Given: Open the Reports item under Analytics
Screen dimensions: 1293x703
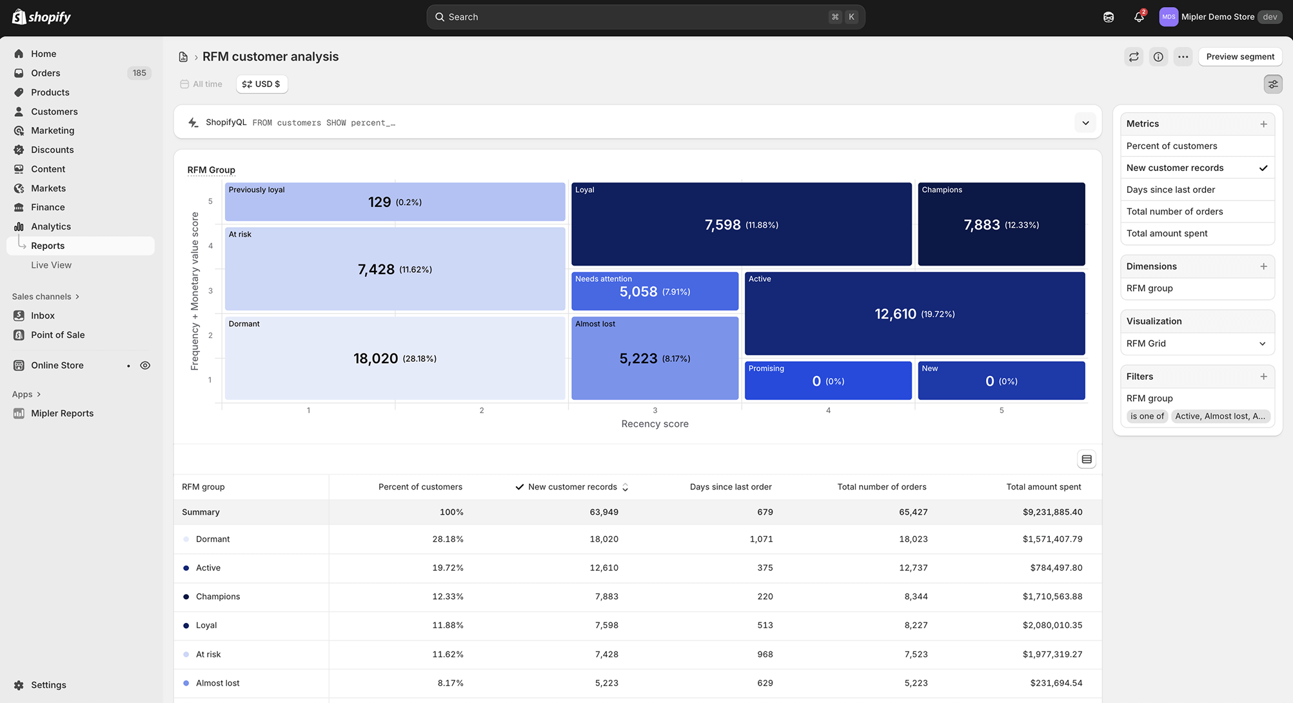Looking at the screenshot, I should pos(48,246).
